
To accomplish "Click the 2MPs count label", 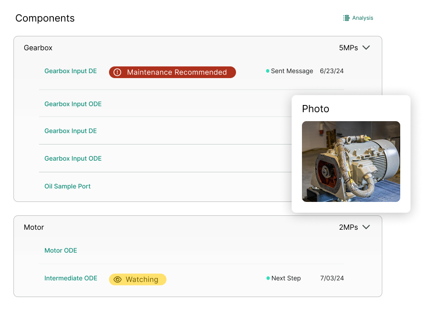I will tap(349, 227).
